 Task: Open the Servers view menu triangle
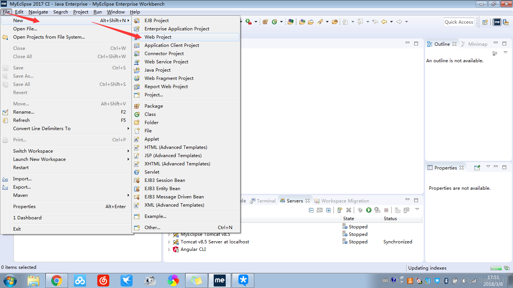[417, 209]
